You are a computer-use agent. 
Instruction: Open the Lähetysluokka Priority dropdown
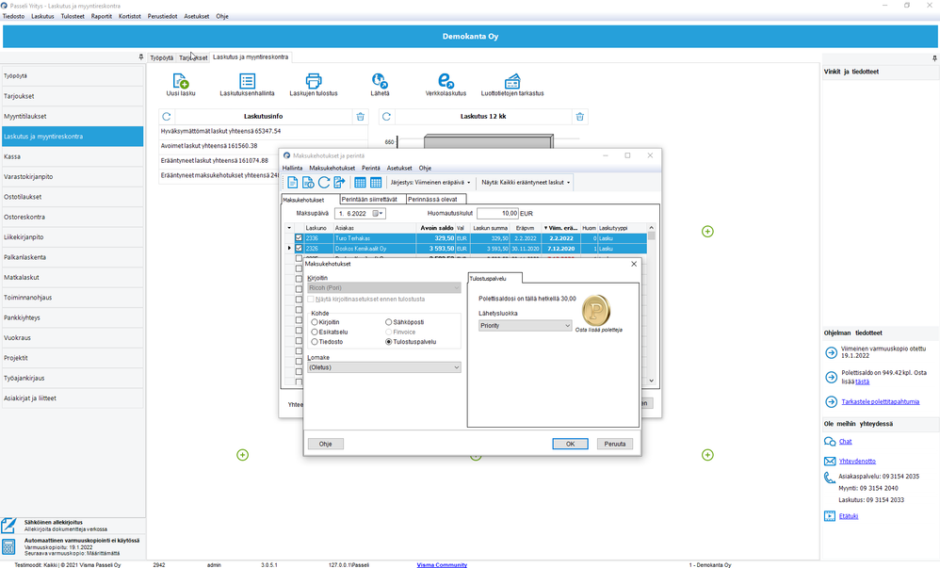[526, 326]
